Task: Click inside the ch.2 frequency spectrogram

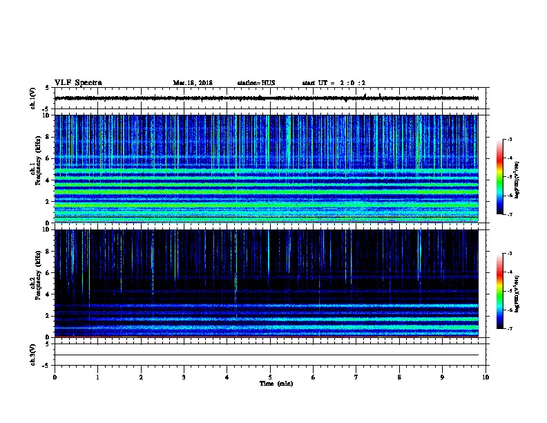Action: tap(267, 283)
